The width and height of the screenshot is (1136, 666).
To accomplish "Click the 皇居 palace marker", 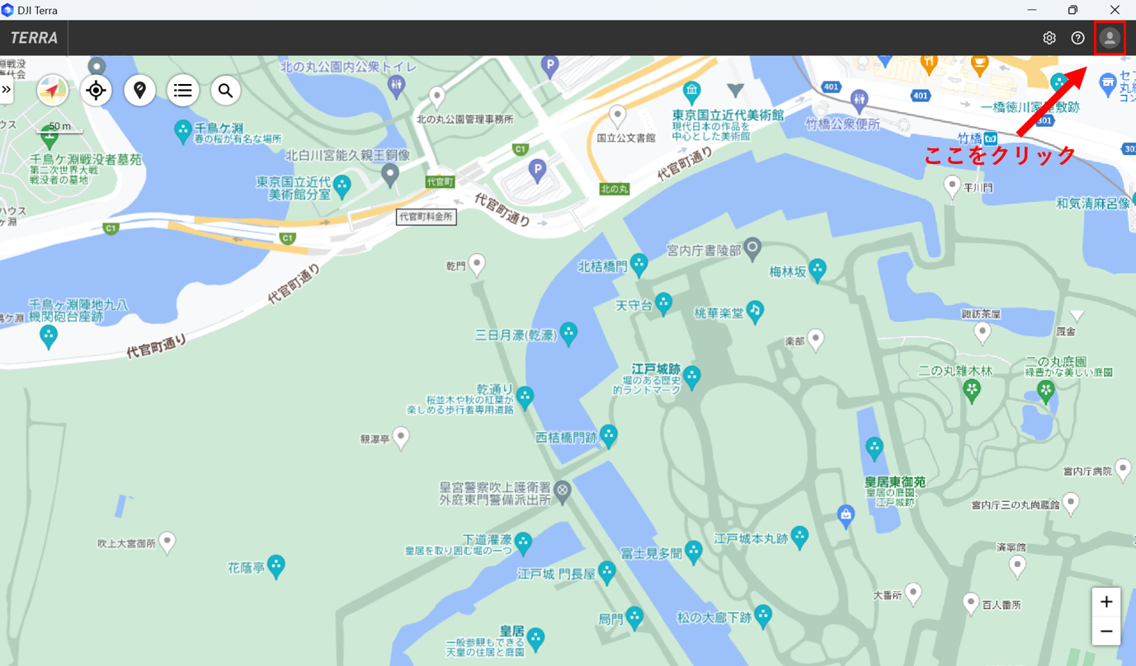I will [536, 637].
